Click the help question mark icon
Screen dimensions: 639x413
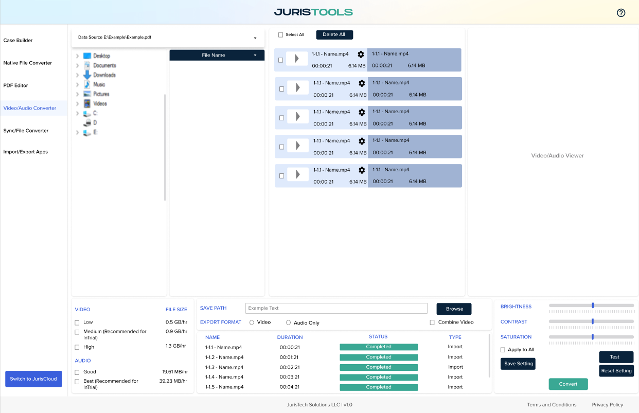pyautogui.click(x=620, y=13)
